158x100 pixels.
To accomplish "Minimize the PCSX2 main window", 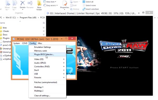I will pos(62,39).
